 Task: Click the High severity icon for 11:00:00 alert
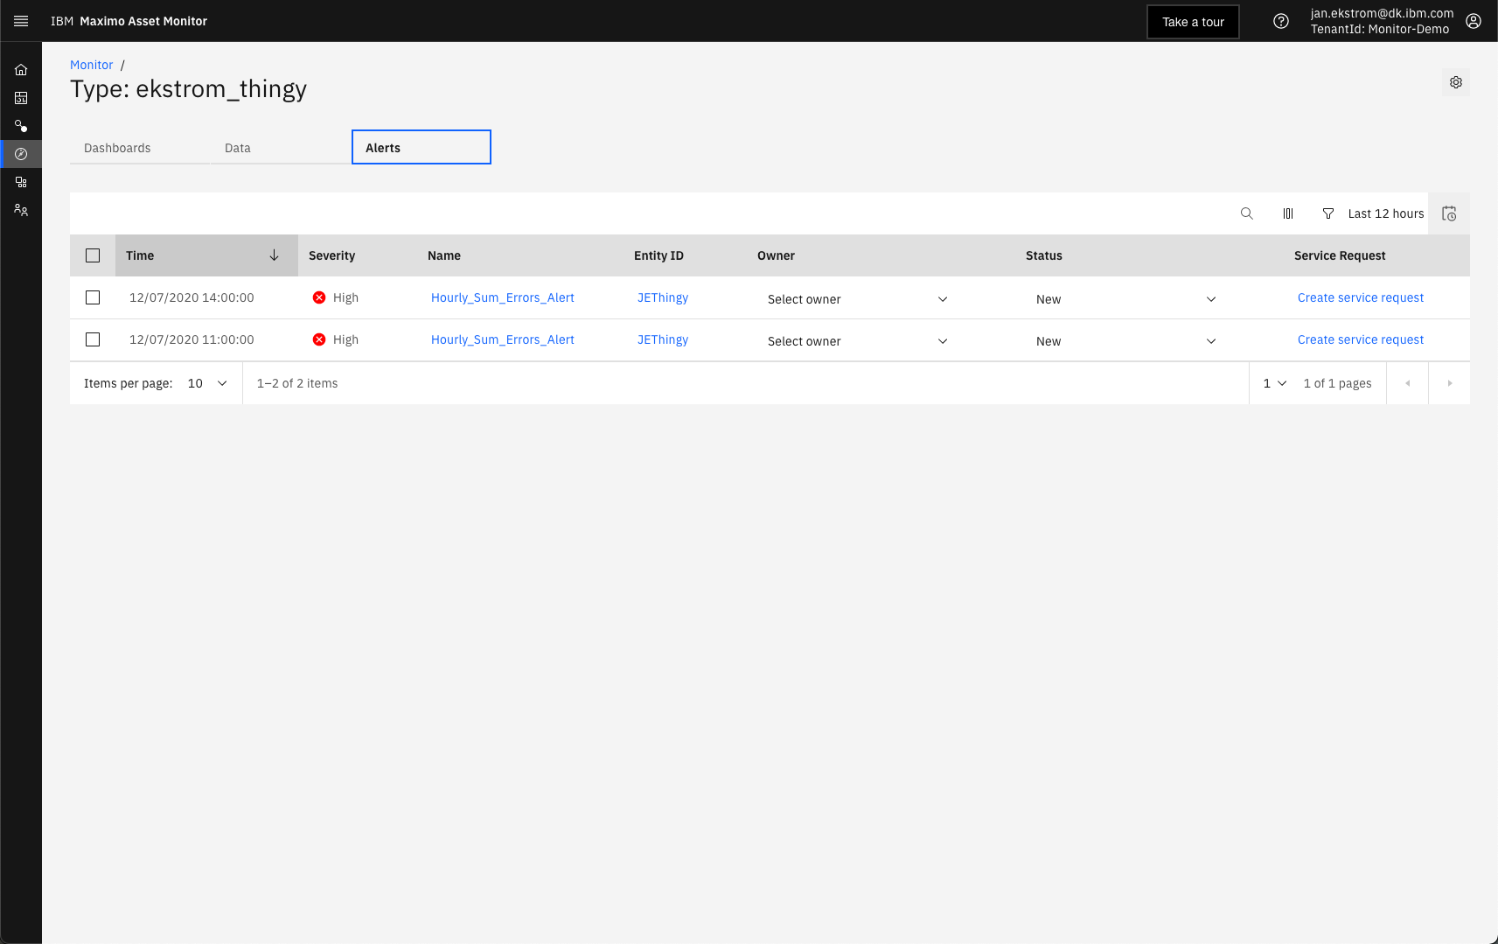pyautogui.click(x=319, y=339)
